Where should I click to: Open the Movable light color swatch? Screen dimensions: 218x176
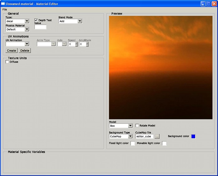[164, 143]
